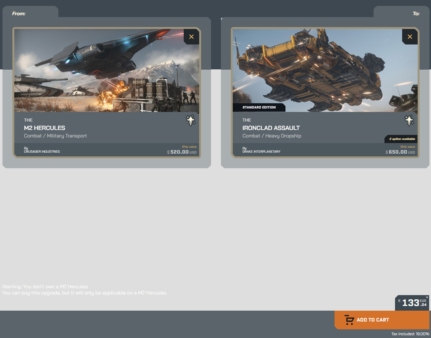Select the Ironclad Assault ship title

point(271,128)
